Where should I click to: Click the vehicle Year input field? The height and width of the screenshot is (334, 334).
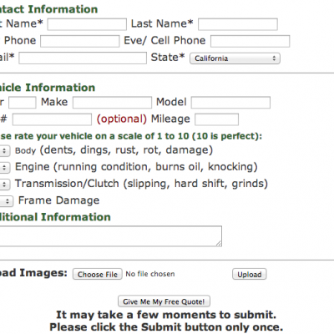(23, 103)
